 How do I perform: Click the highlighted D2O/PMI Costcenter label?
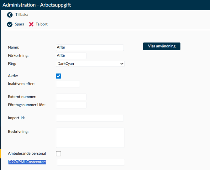click(x=27, y=162)
